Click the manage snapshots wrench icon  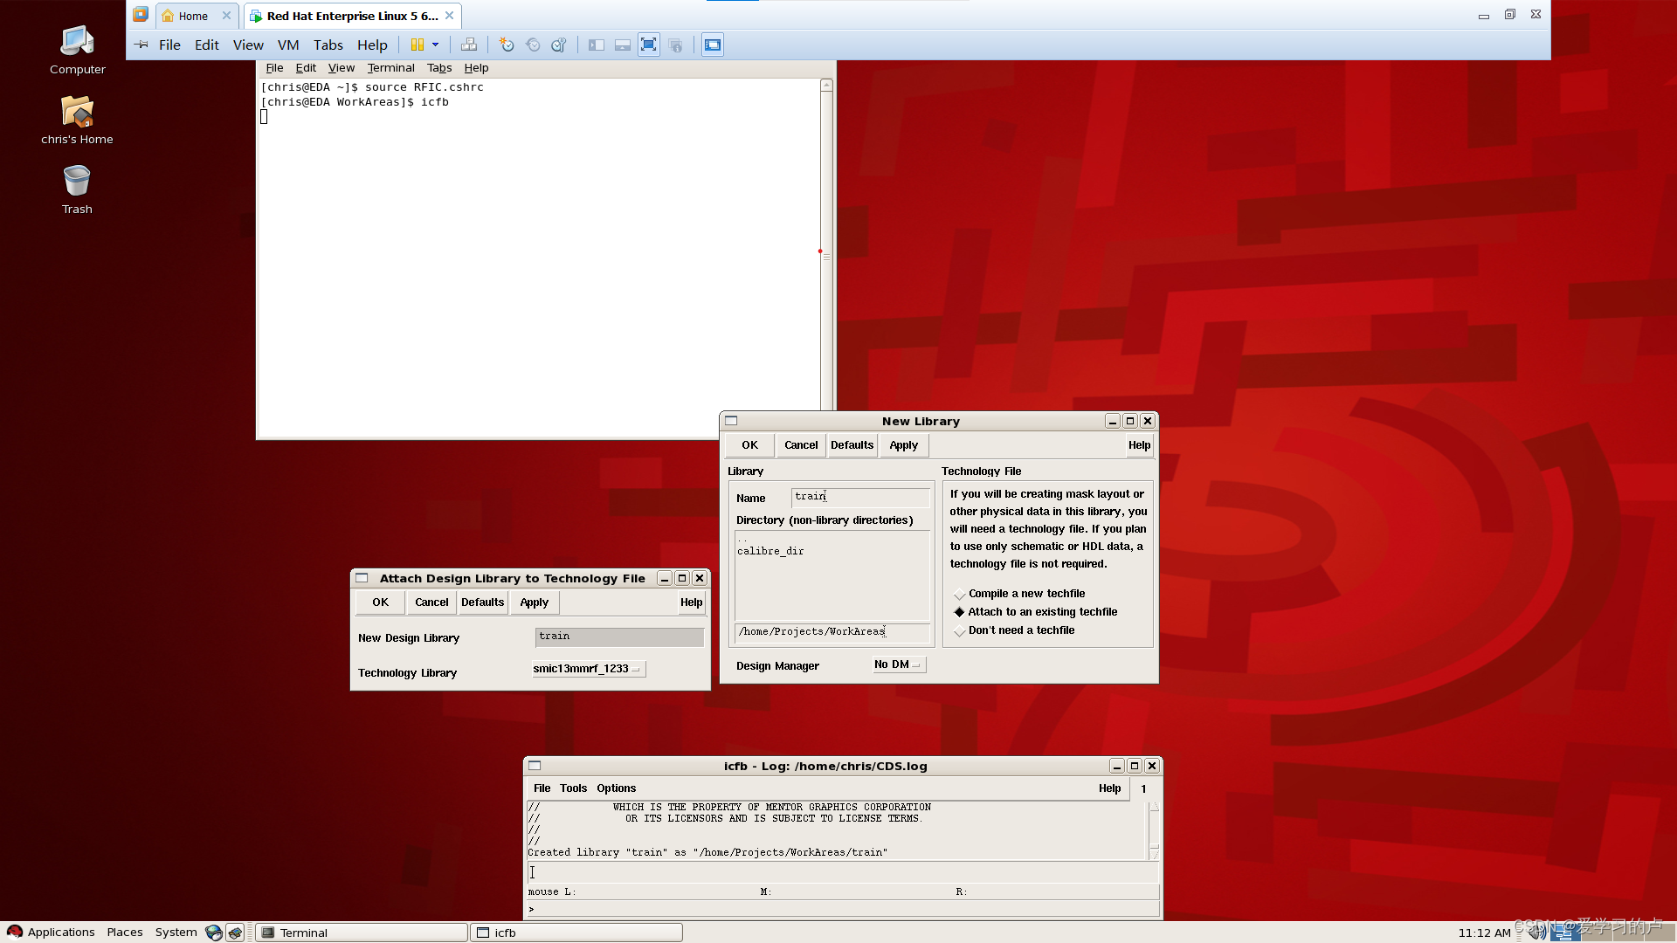coord(559,45)
